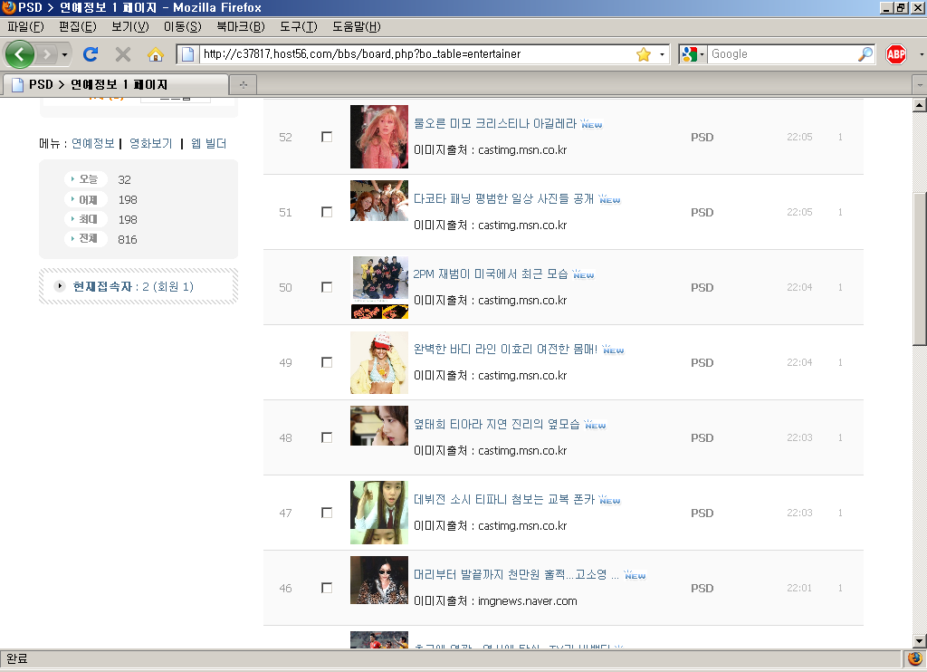Open the back/forward history dropdown arrow
Image resolution: width=927 pixels, height=672 pixels.
pyautogui.click(x=64, y=54)
